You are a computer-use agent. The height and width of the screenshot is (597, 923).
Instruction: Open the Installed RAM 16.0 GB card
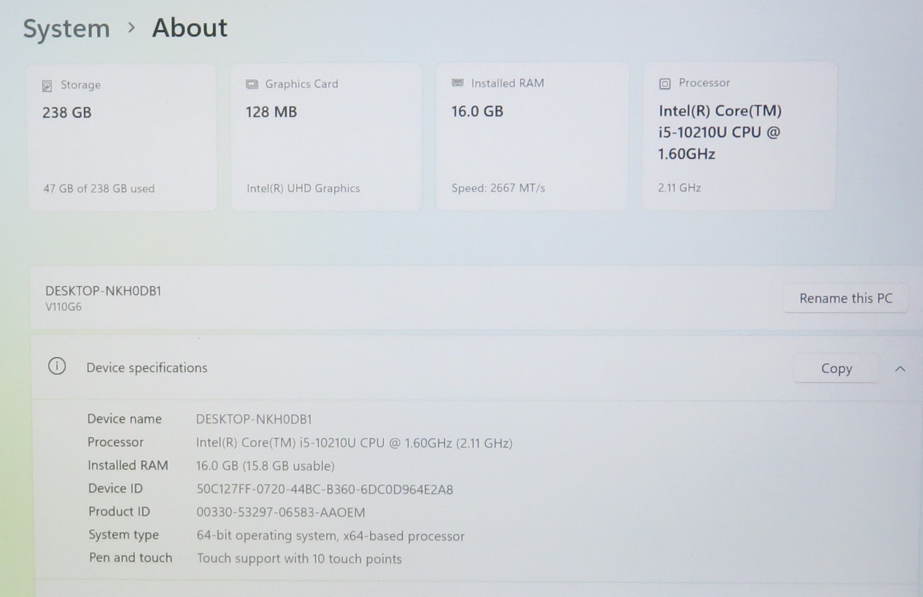tap(532, 138)
